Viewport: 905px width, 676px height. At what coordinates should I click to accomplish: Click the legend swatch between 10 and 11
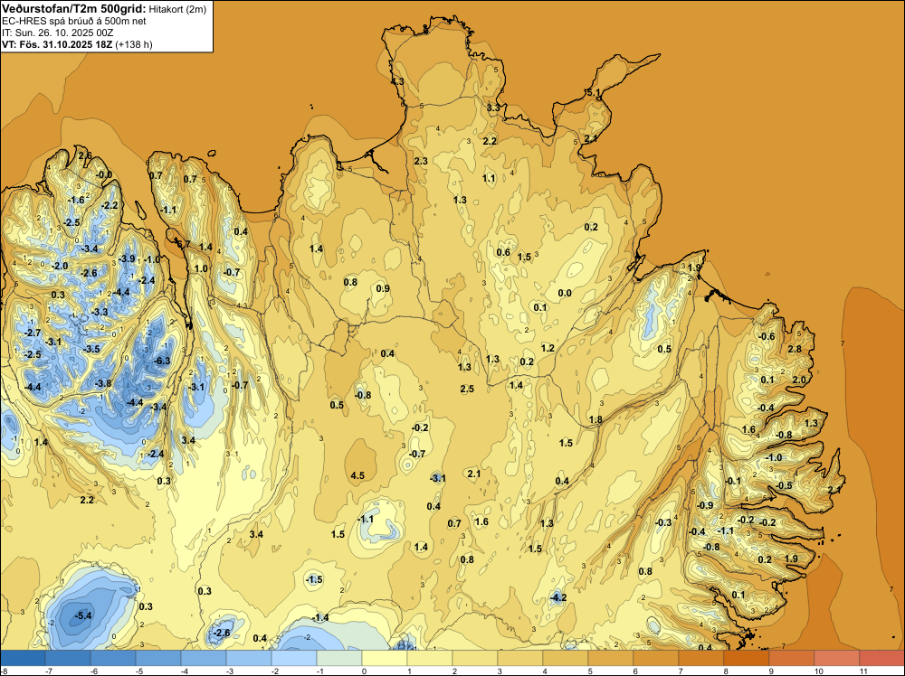coord(837,658)
